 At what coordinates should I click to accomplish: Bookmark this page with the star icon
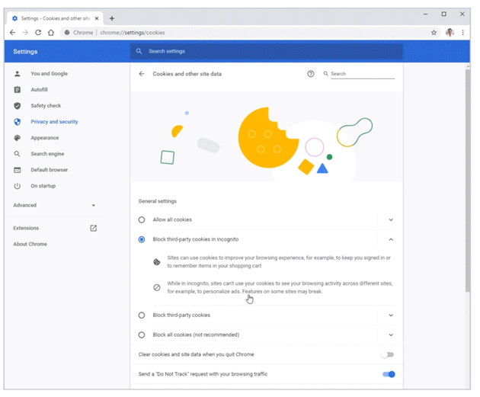pos(434,33)
